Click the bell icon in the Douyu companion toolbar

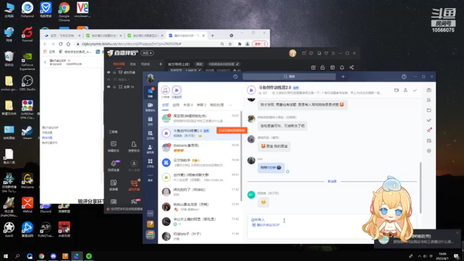pos(342,67)
